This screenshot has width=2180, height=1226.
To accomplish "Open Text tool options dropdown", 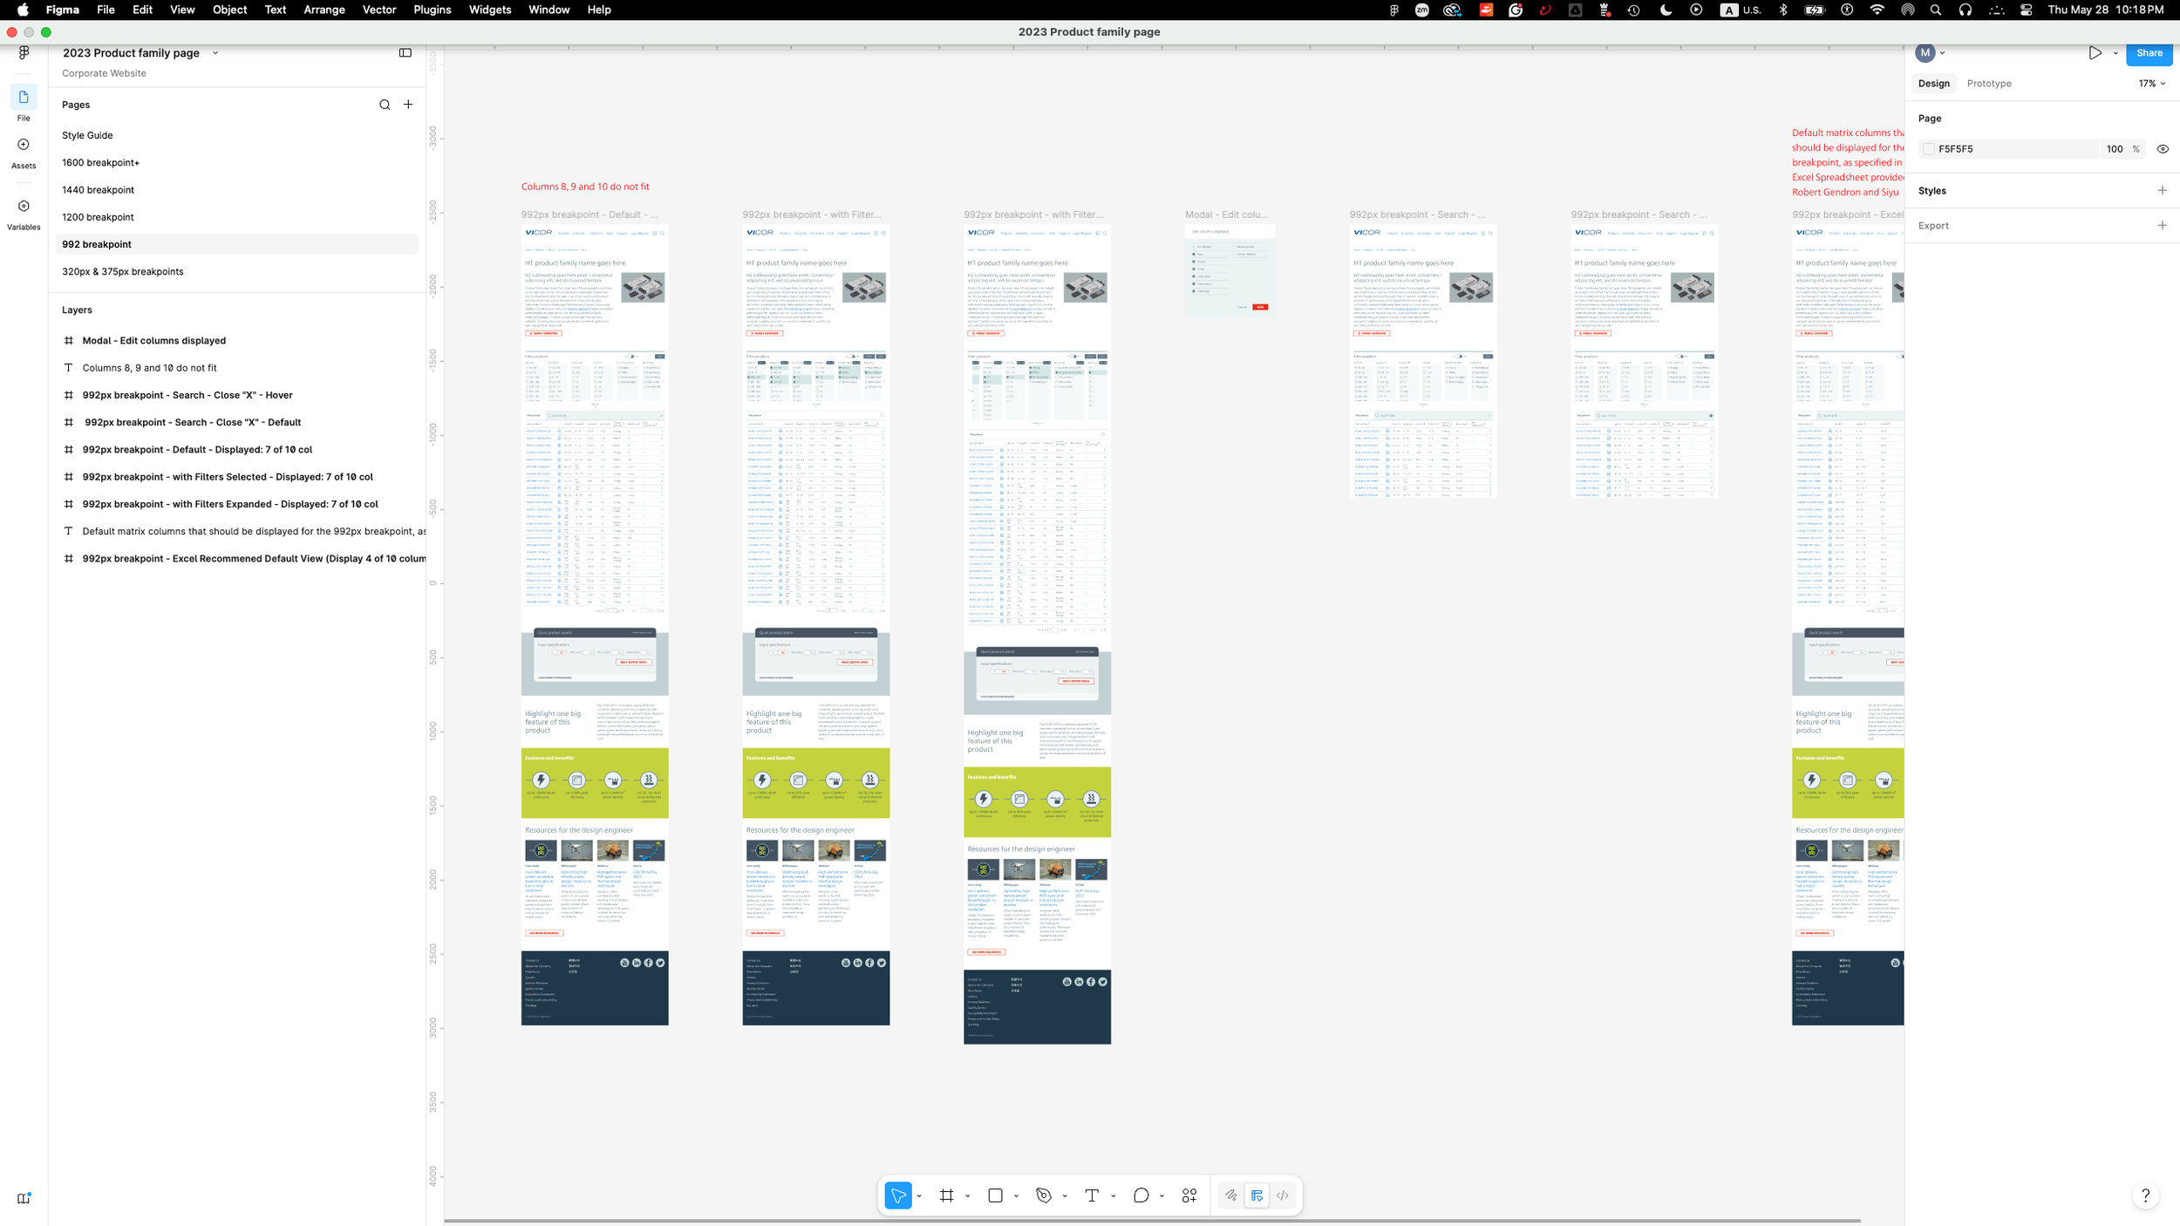I will coord(1114,1196).
